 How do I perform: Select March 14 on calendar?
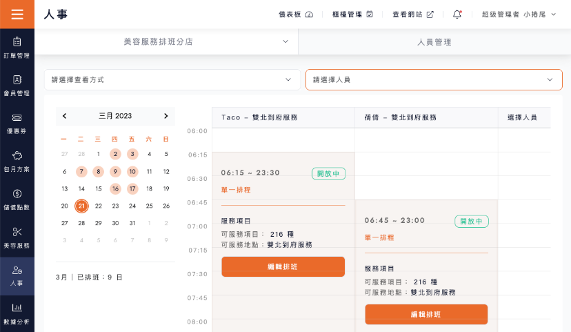coord(81,188)
